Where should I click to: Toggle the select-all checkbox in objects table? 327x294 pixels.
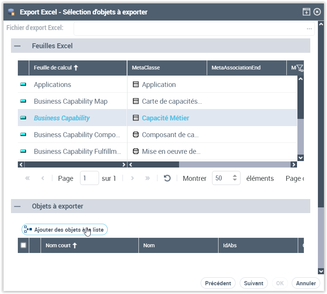click(24, 245)
